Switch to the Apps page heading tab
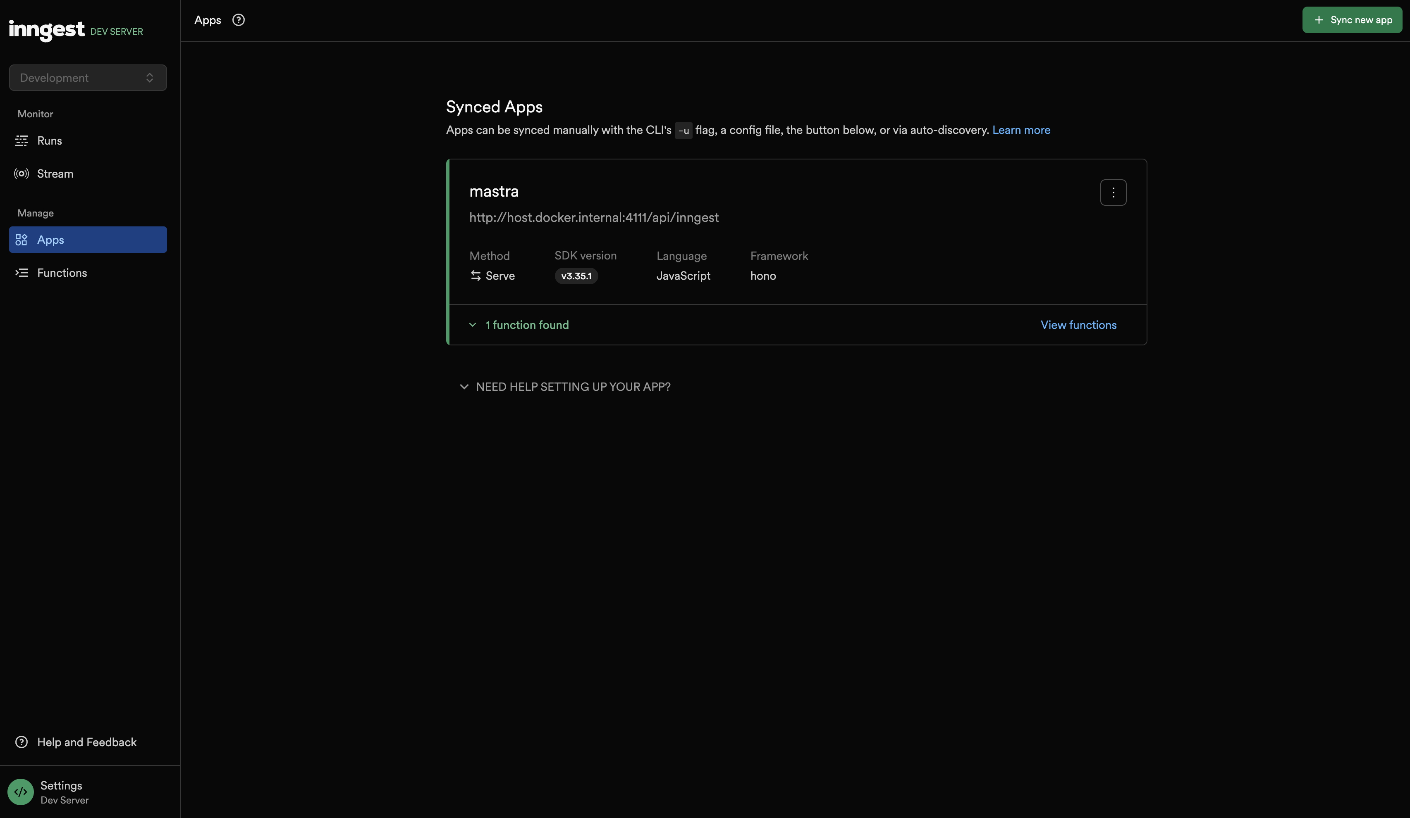Screen dimensions: 1410x818 [x=207, y=19]
